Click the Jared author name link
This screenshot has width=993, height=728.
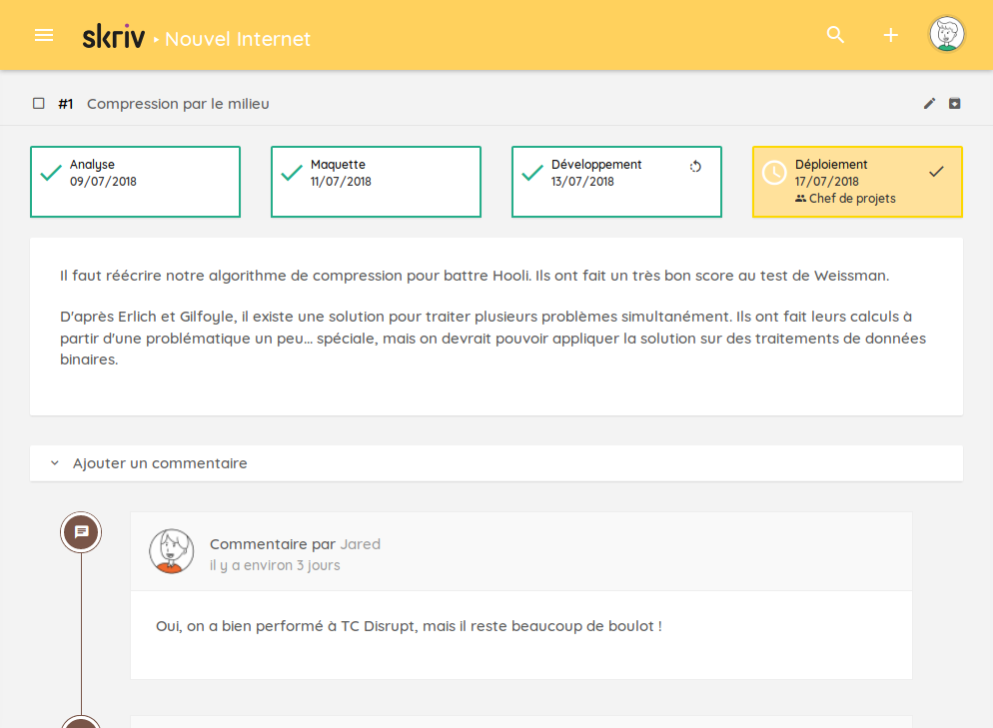pos(360,544)
